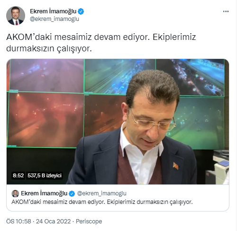Click the small avatar in quoted tweet
The image size is (237, 231).
point(15,193)
